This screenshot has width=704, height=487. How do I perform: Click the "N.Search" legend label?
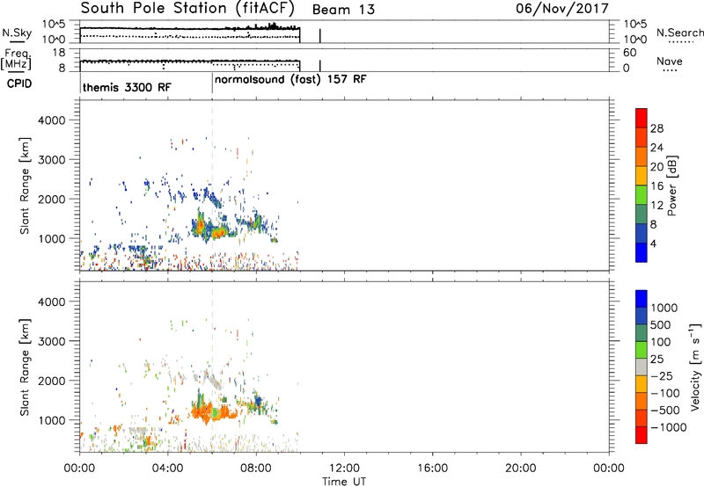tap(679, 33)
